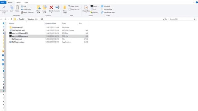Viewport: 198px width, 111px height.
Task: Cut the selected file
Action: tap(24, 6)
